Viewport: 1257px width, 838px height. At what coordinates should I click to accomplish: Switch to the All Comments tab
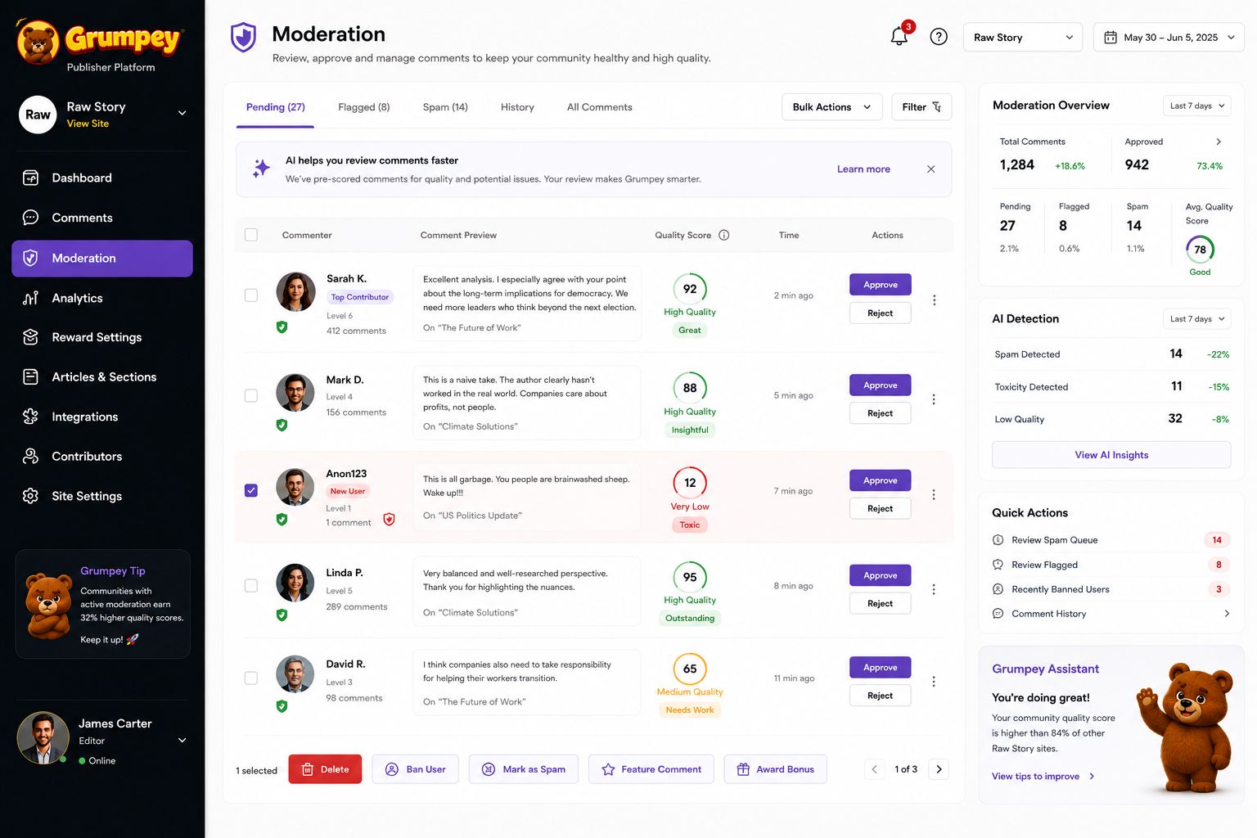(599, 107)
